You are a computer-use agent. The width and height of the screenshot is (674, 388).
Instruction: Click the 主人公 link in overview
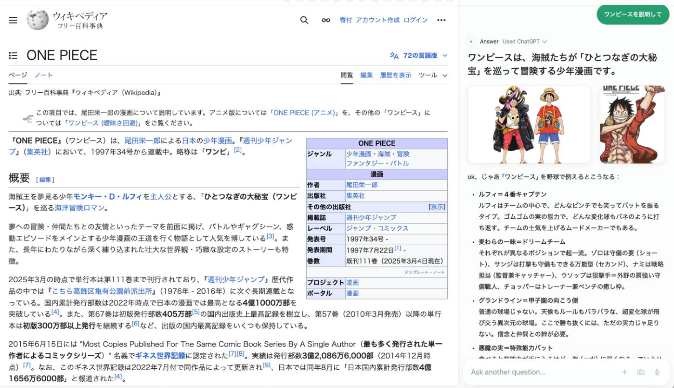[161, 197]
